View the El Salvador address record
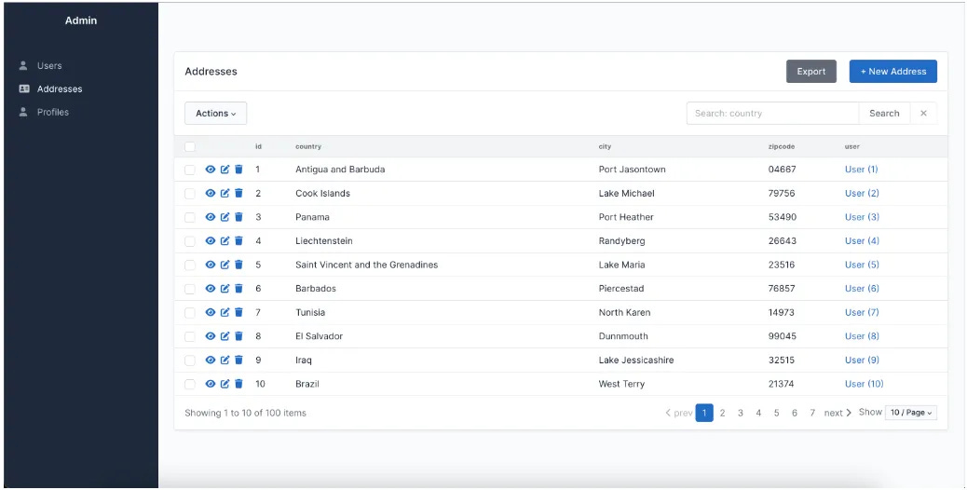This screenshot has height=490, width=967. pyautogui.click(x=211, y=336)
